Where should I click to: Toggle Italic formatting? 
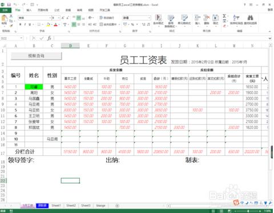tap(25, 25)
